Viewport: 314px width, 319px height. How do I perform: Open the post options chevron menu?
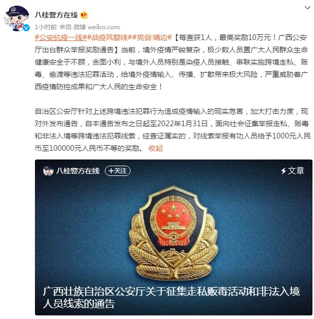click(307, 8)
